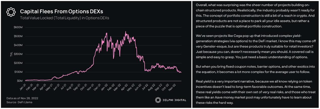Viewport: 320px width, 109px height.
Task: Select the Jan-21 x-axis date label
Action: tap(22, 86)
